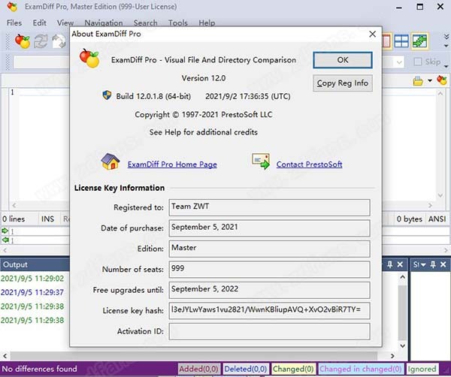Click the Output panel scroll-down arrow
Image resolution: width=451 pixels, height=377 pixels.
click(402, 346)
